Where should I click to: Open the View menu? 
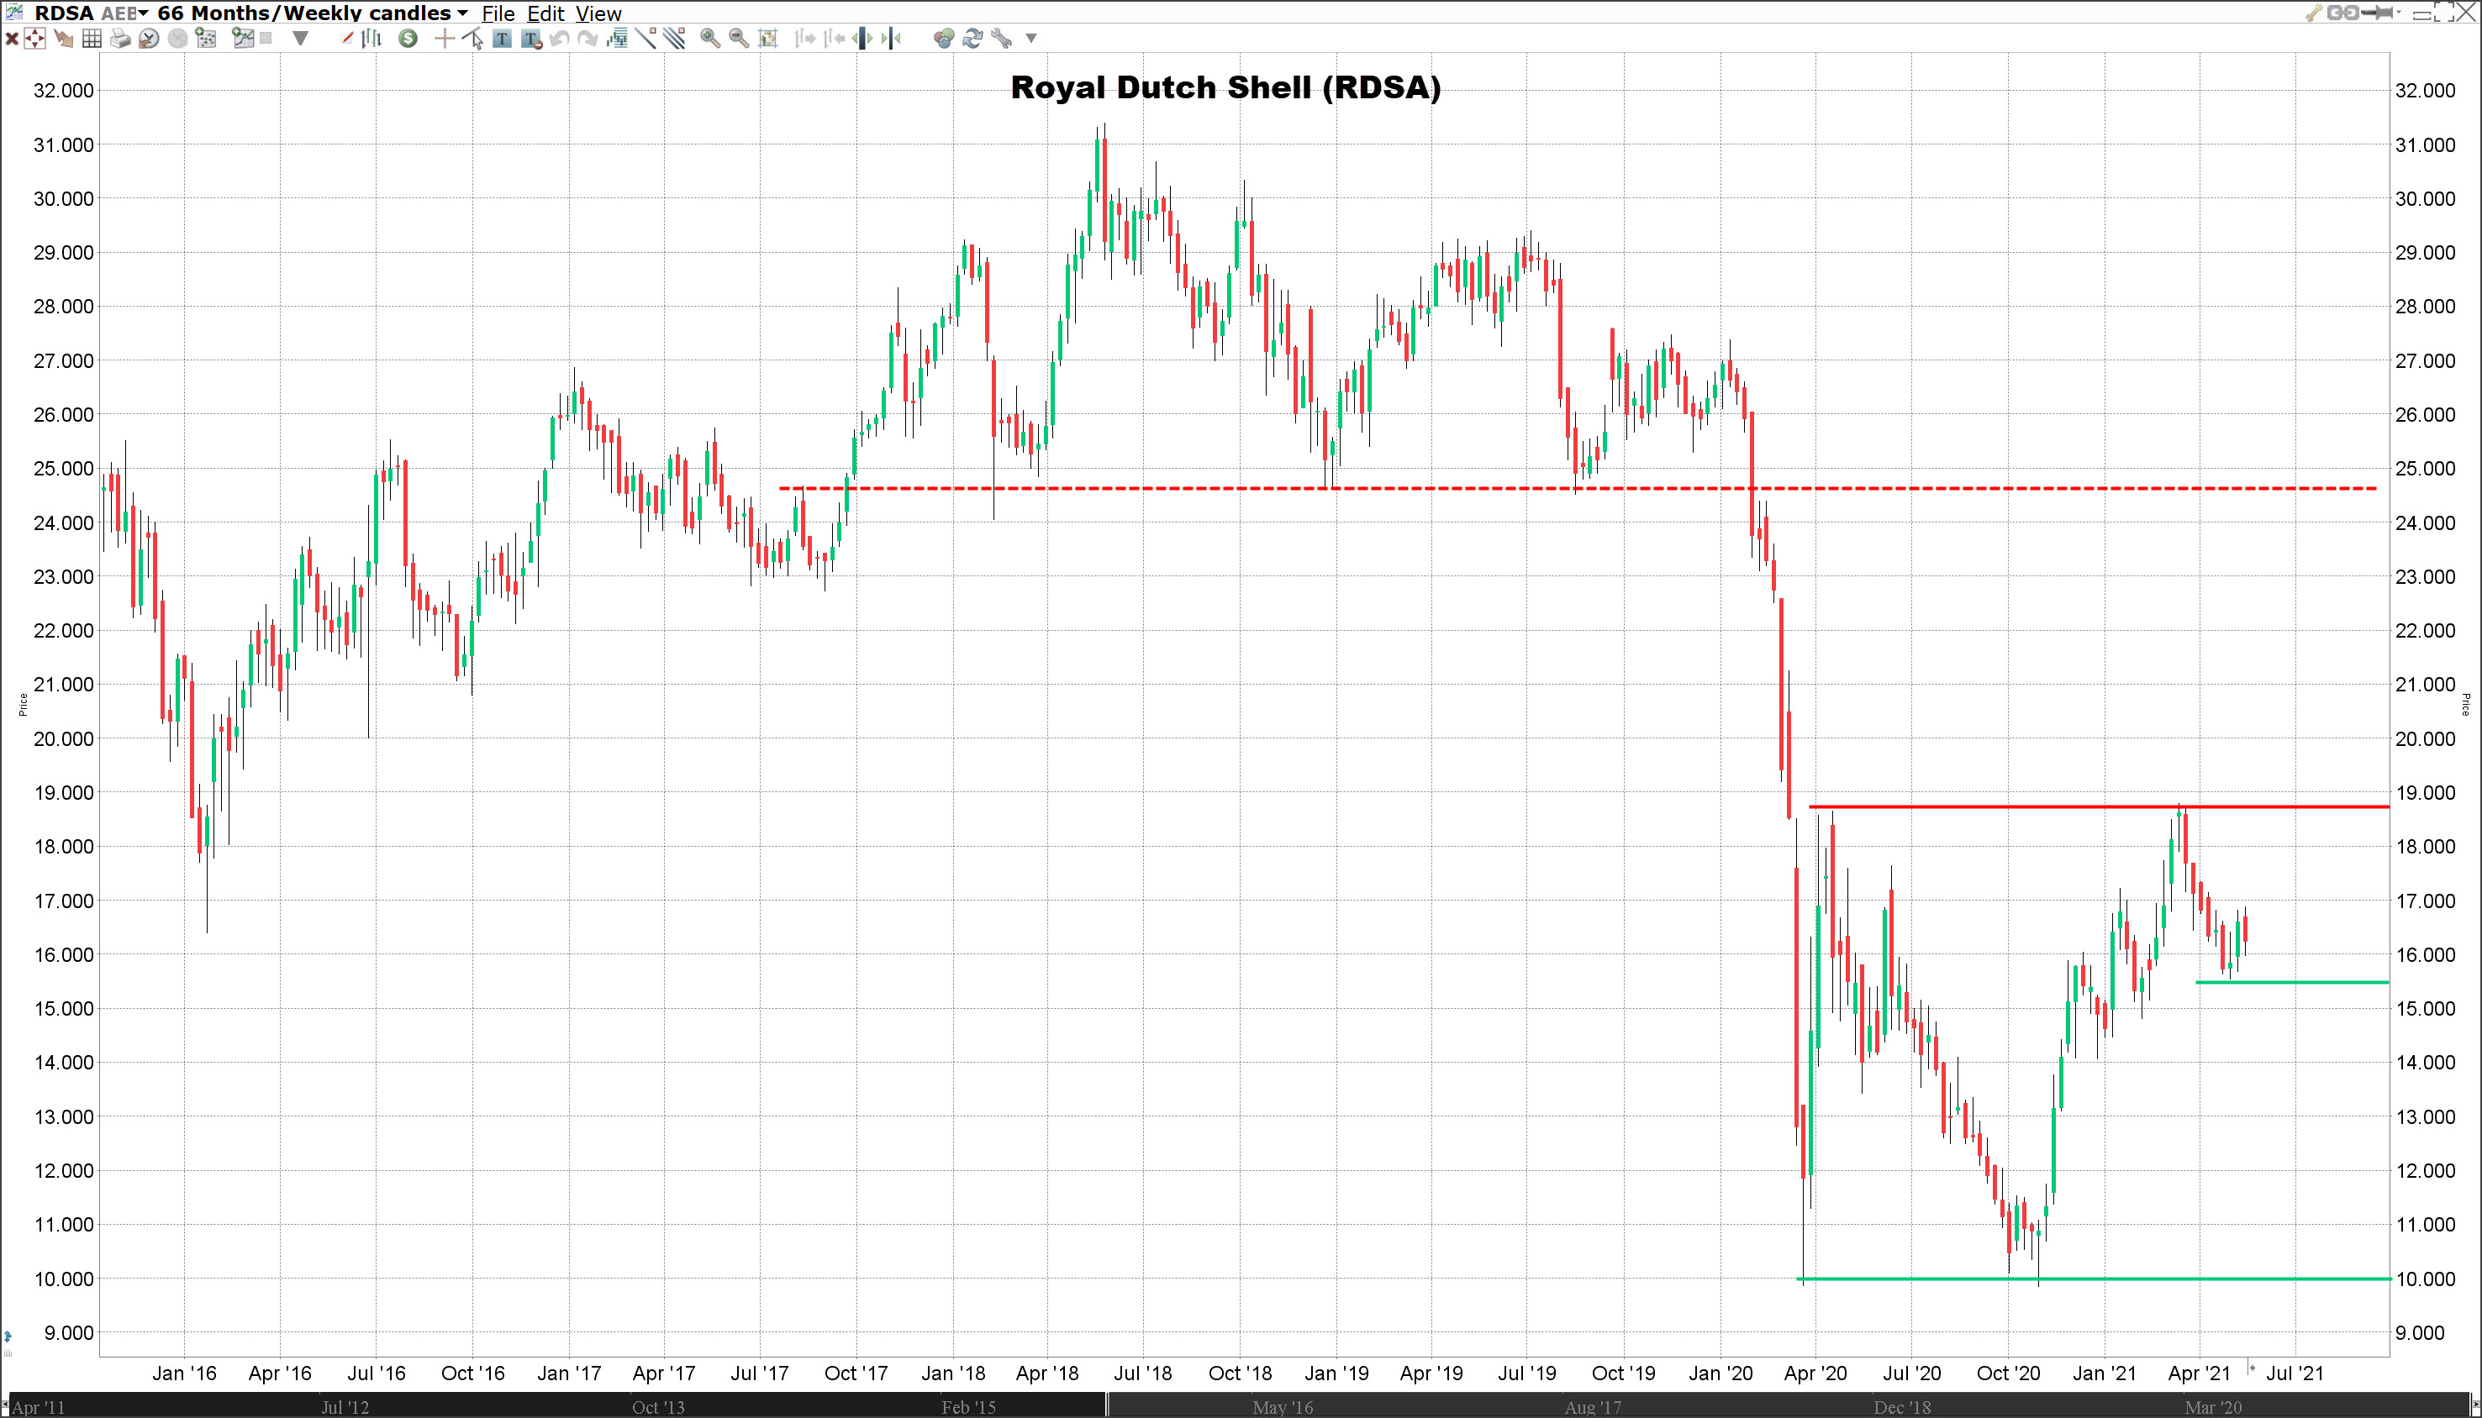tap(598, 13)
